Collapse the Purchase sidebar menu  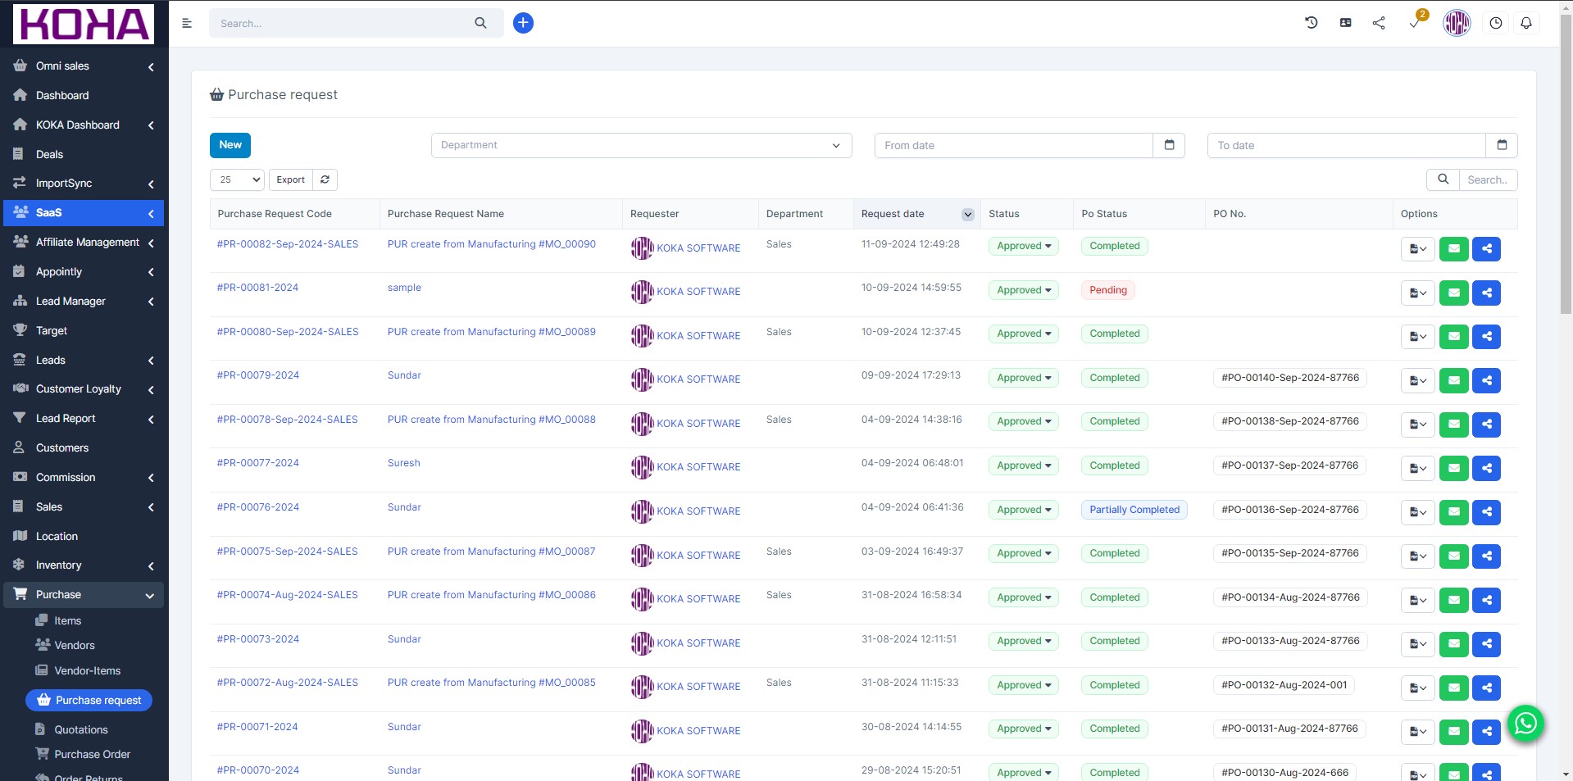pyautogui.click(x=84, y=594)
